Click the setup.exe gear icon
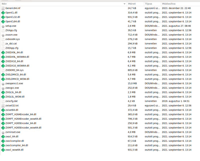This screenshot has height=161, width=200. coord(3,26)
